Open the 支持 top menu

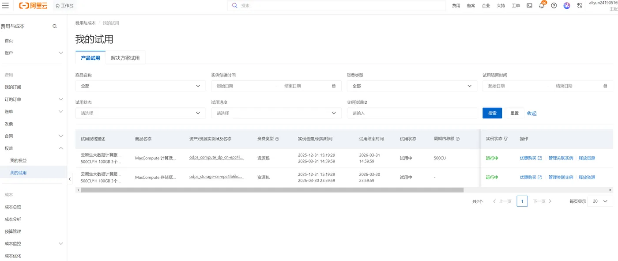coord(501,6)
